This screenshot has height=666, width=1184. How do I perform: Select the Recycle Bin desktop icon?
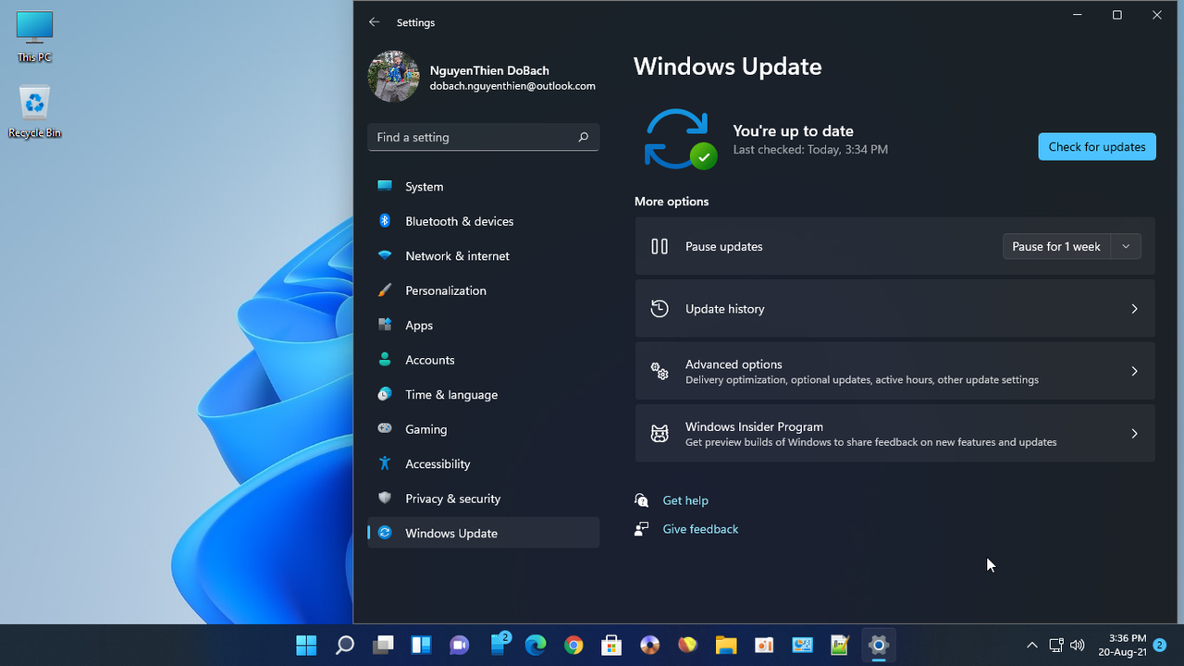click(x=34, y=112)
